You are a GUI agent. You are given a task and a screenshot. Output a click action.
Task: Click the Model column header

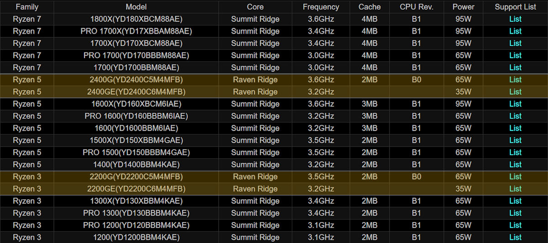pos(136,7)
